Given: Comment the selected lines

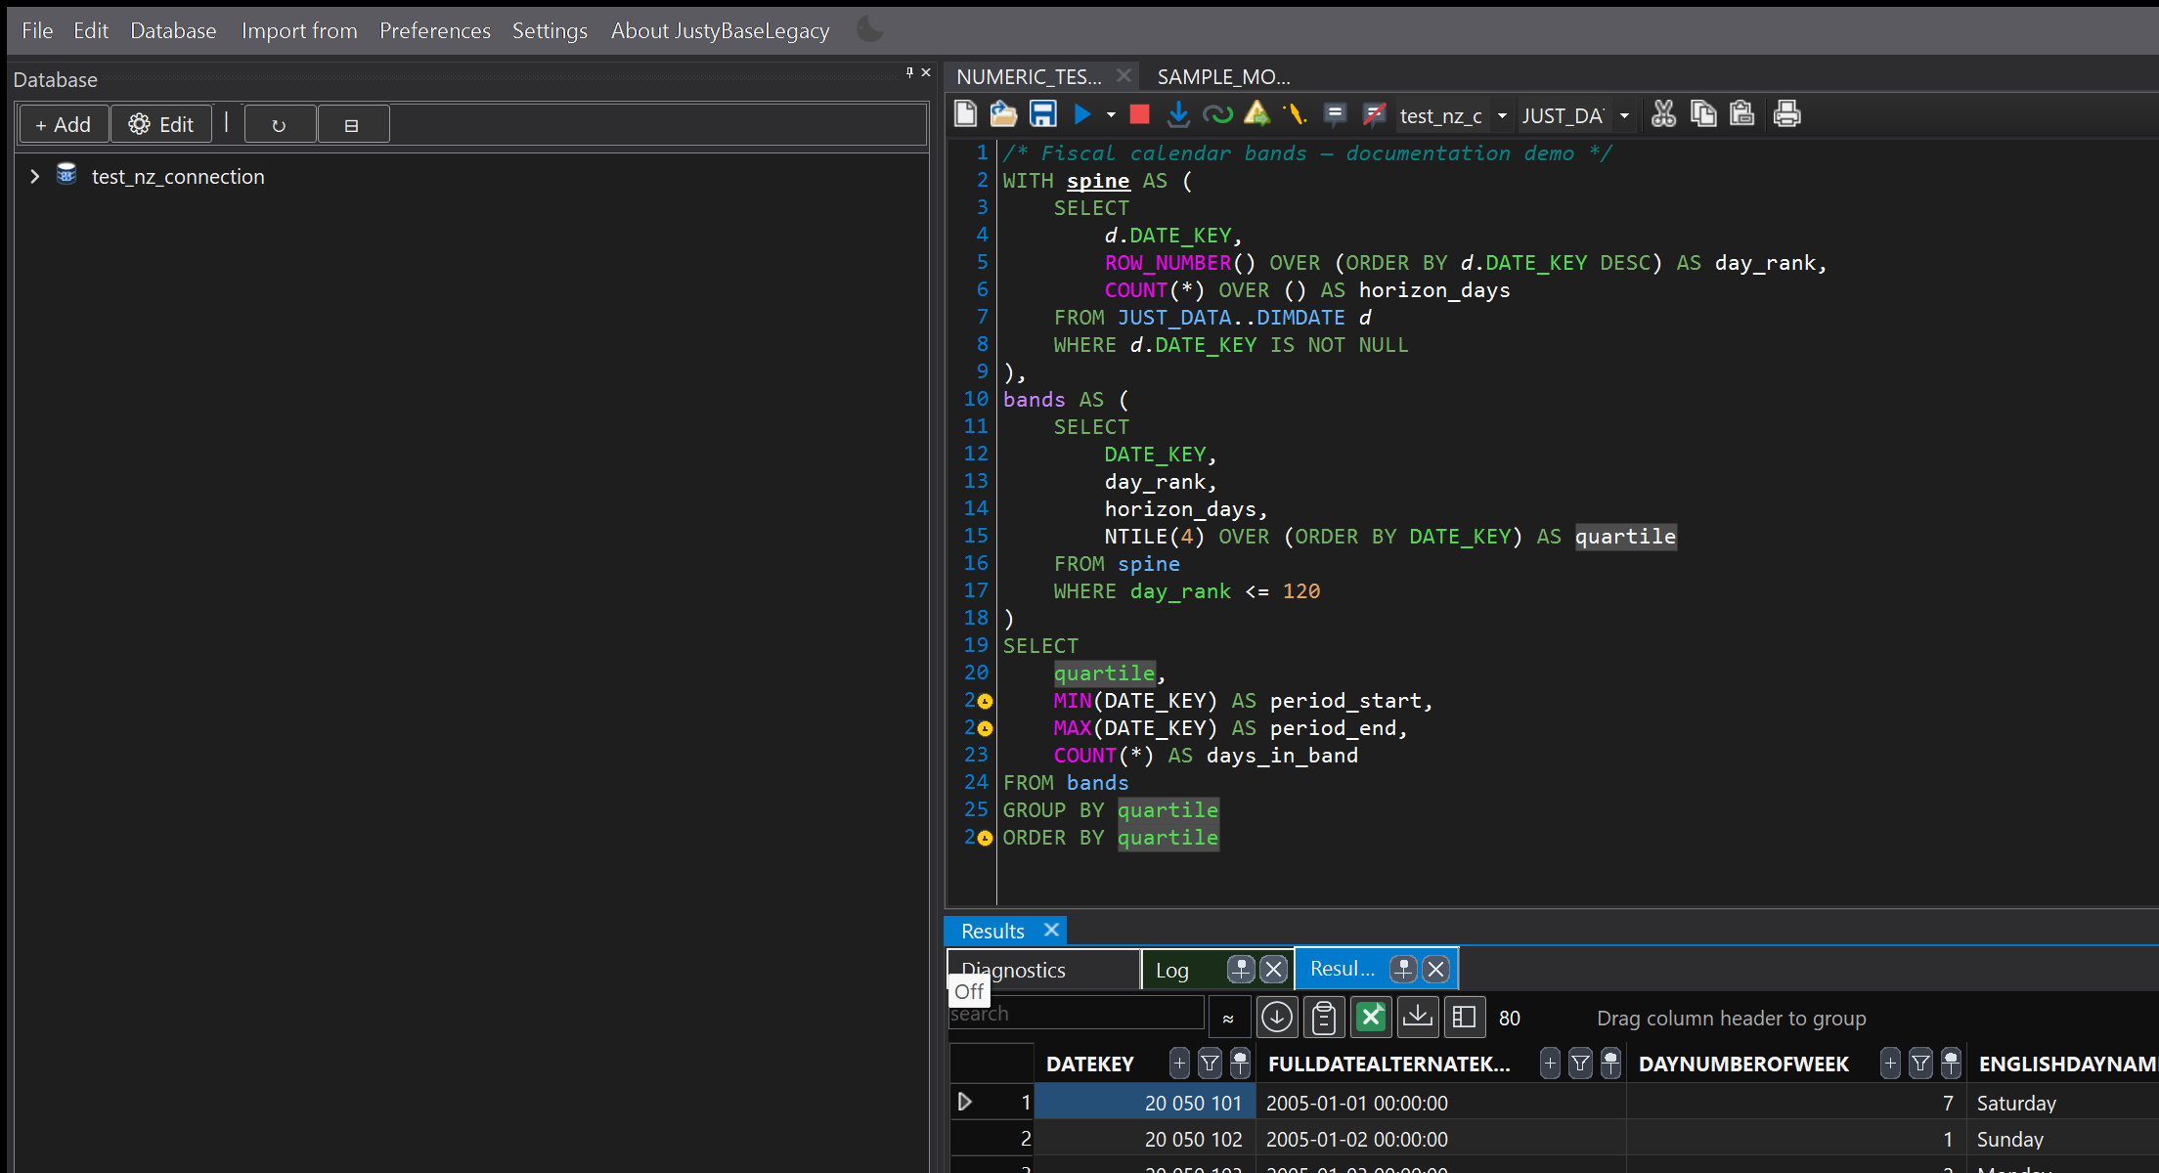Looking at the screenshot, I should (x=1335, y=114).
